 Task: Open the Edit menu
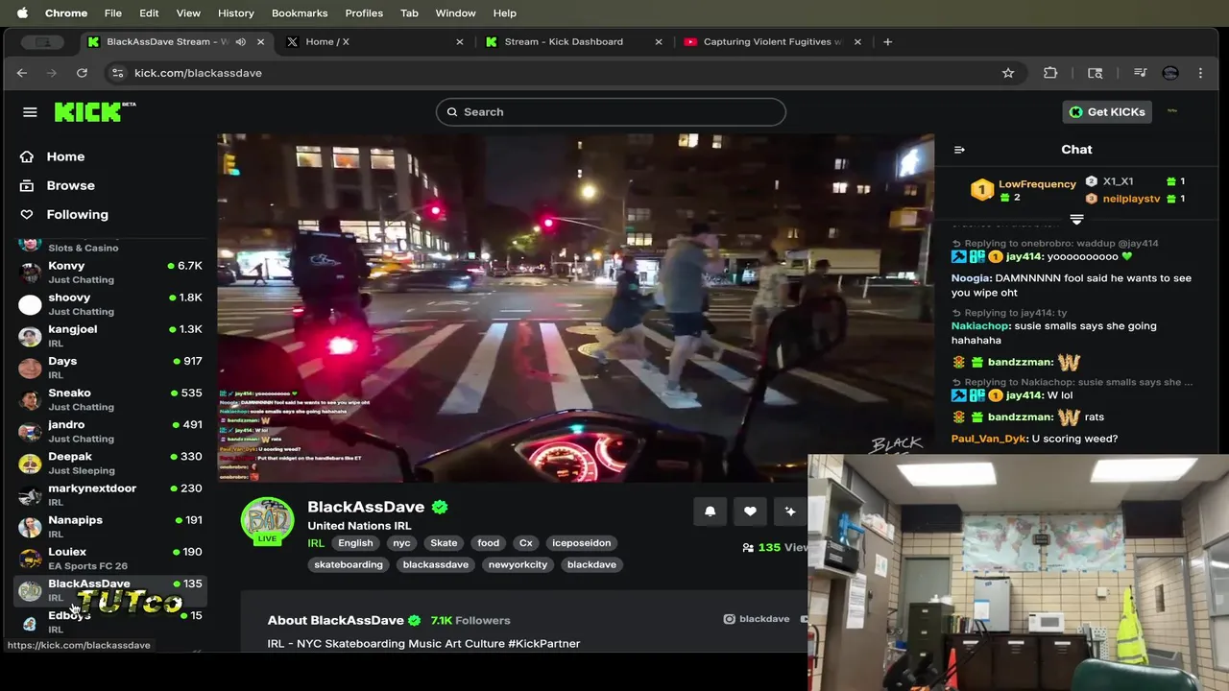point(149,12)
